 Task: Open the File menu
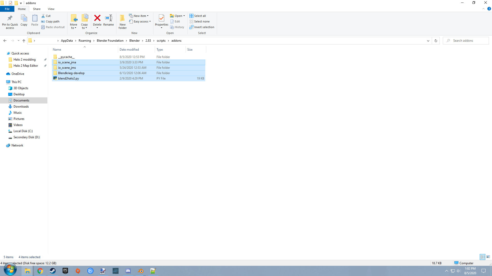[x=7, y=9]
